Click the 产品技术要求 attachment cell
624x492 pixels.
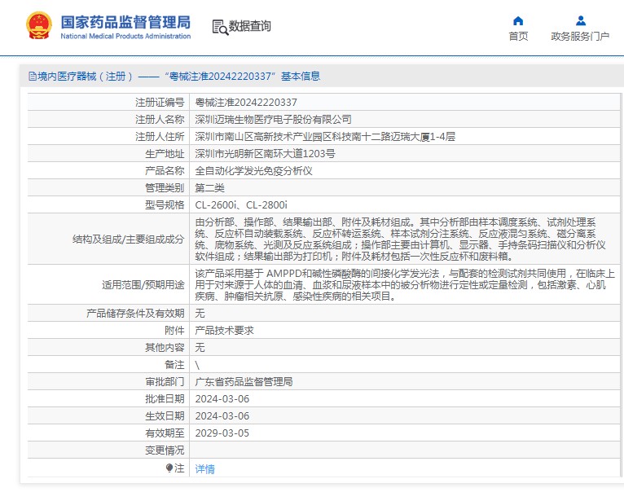coord(225,330)
